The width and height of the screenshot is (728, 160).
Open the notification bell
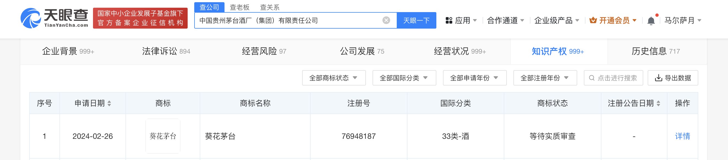pyautogui.click(x=651, y=21)
